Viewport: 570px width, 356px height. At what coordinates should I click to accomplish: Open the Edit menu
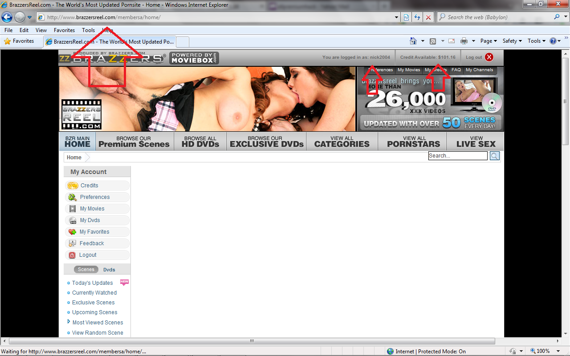pyautogui.click(x=24, y=30)
